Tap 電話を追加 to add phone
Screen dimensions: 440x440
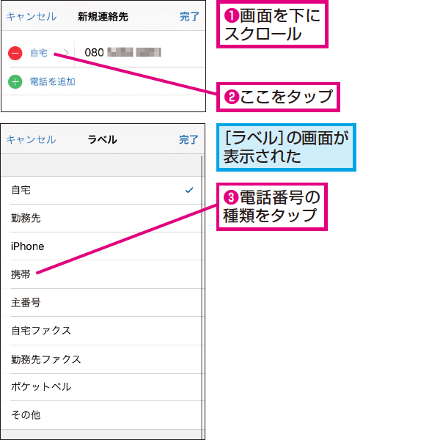coord(53,81)
